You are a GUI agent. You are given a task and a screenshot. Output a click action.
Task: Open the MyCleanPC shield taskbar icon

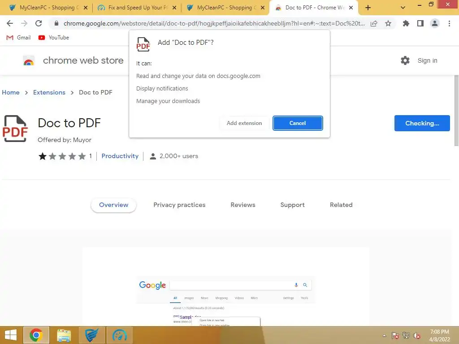[91, 335]
